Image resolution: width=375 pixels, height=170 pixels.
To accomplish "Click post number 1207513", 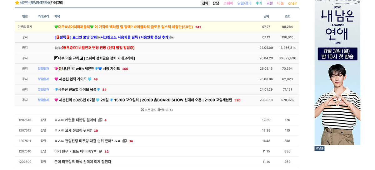I will (x=25, y=120).
